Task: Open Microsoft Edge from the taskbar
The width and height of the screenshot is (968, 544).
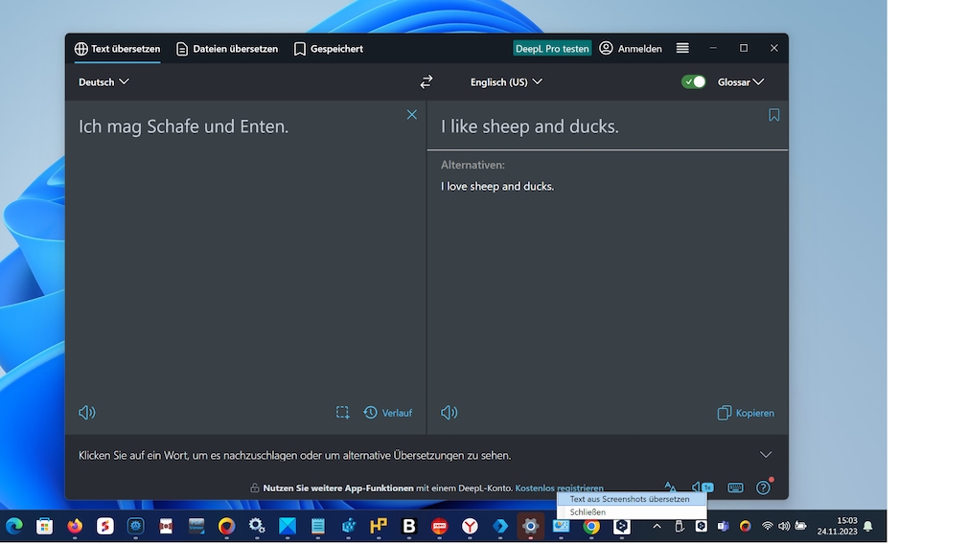Action: [14, 526]
